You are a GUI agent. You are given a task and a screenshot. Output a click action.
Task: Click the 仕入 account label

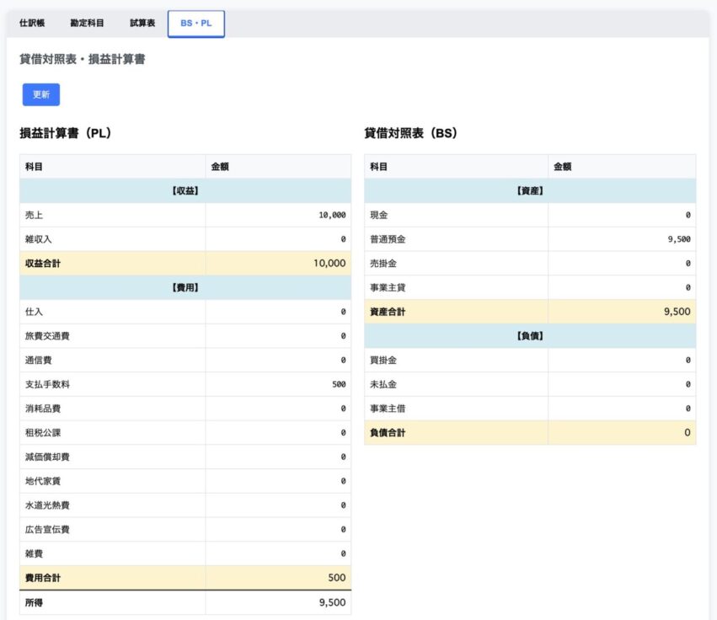pos(34,312)
